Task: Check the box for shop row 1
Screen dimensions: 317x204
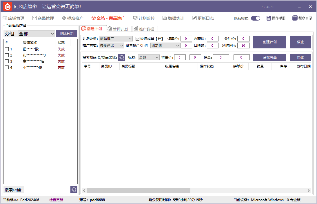Action: pos(7,49)
